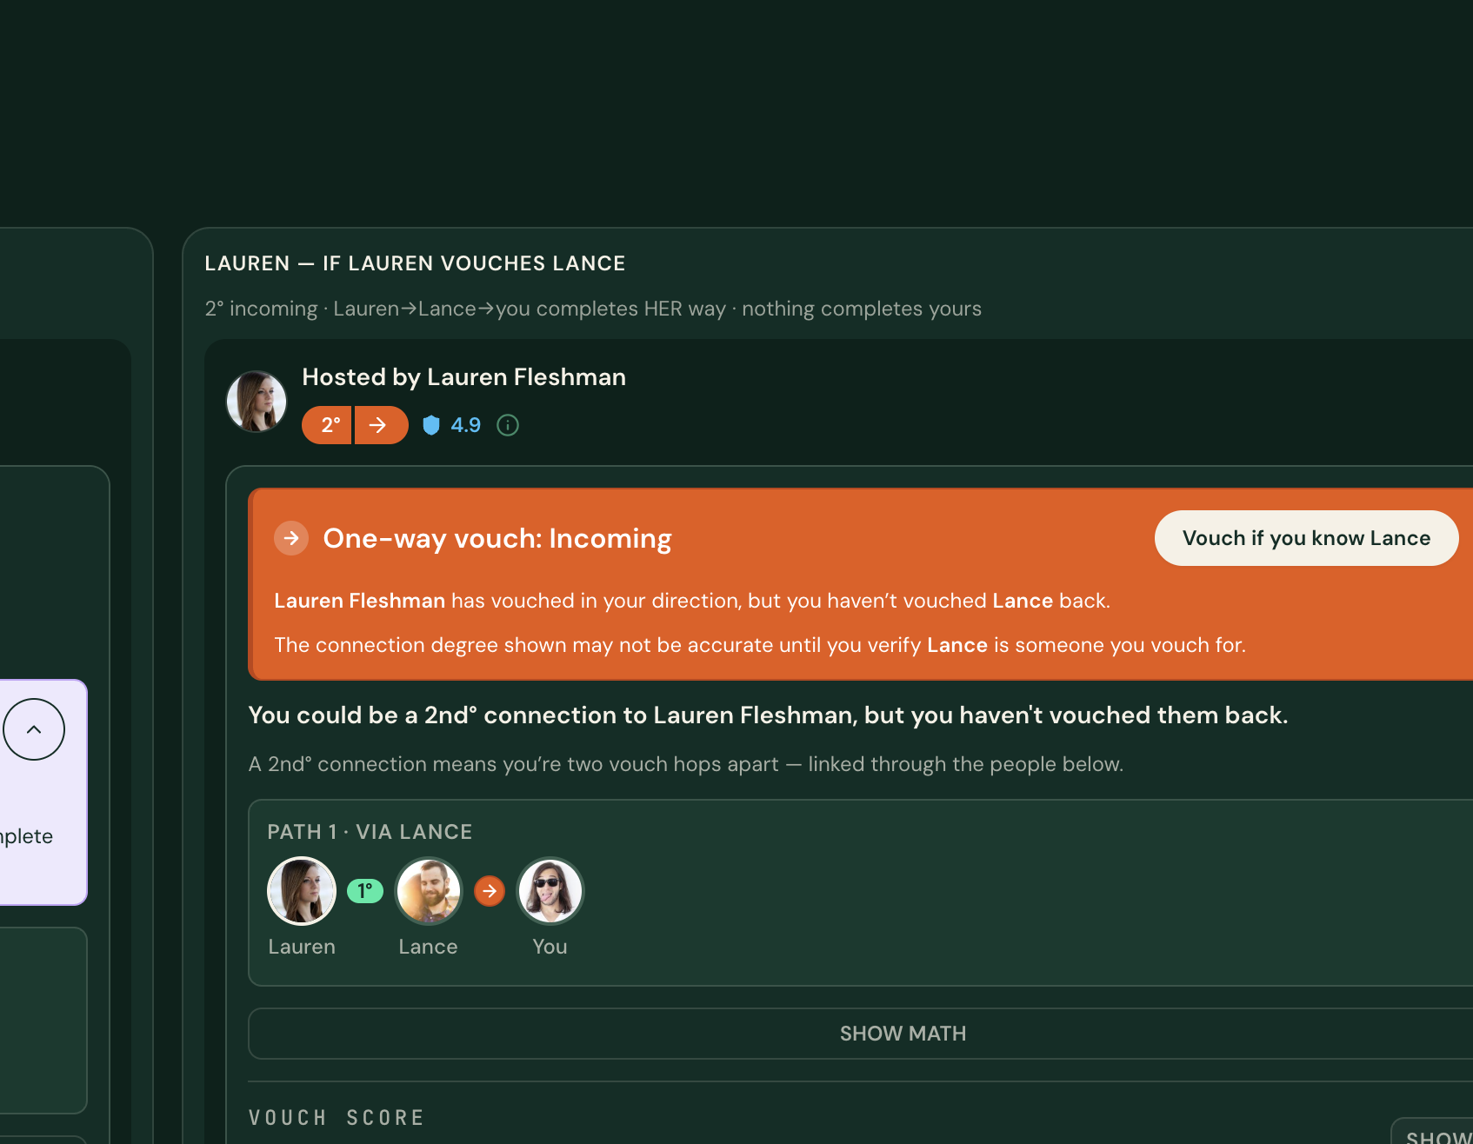Click orange arrow between Lance and You
The height and width of the screenshot is (1144, 1473).
[x=490, y=891]
